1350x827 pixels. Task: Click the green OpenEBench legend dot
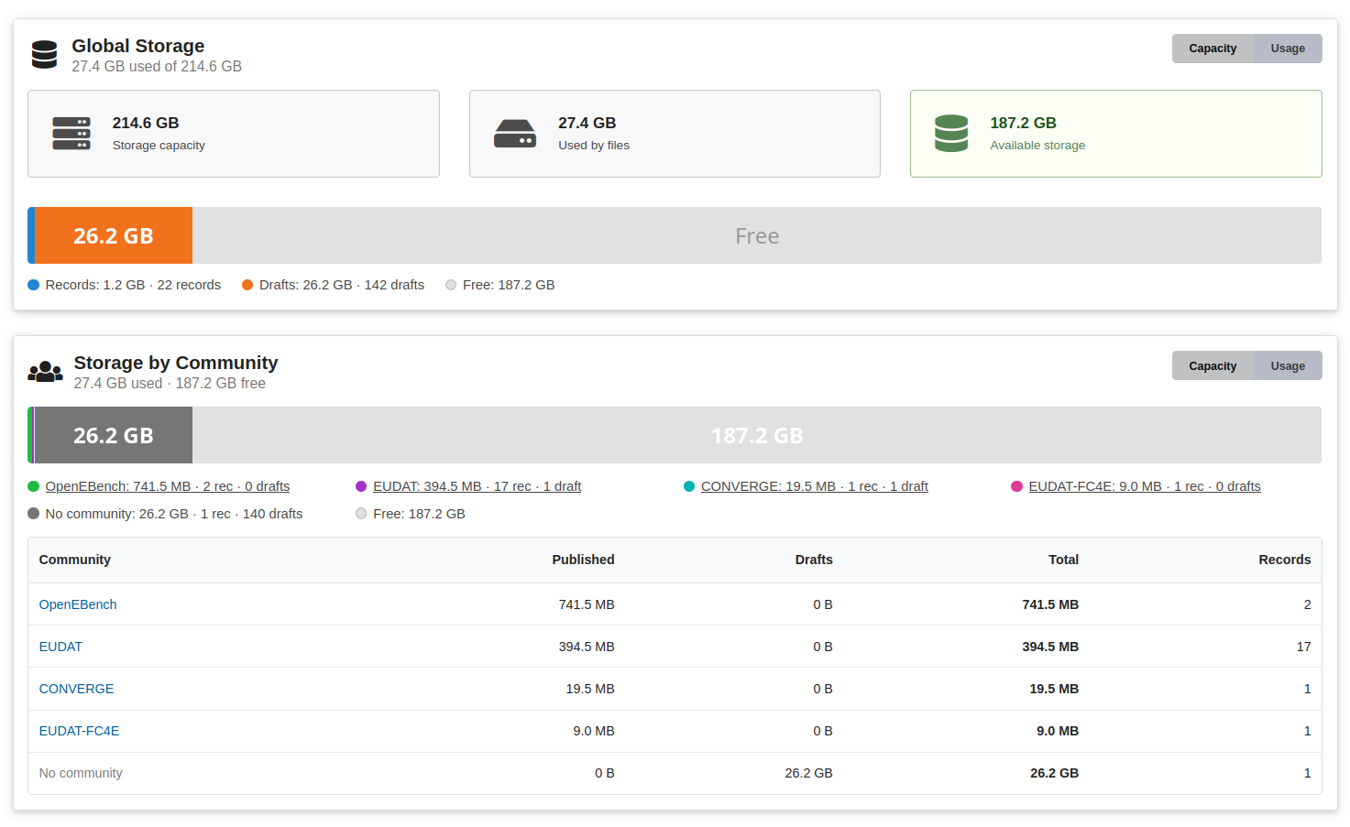[x=34, y=486]
